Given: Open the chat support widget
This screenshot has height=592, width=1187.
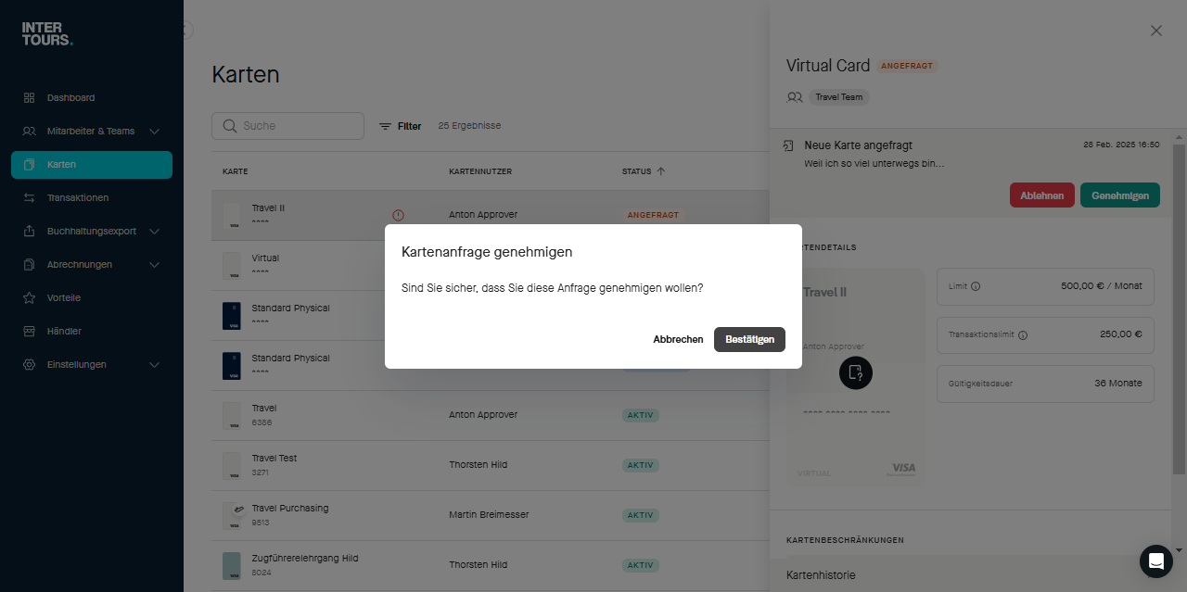Looking at the screenshot, I should (x=1155, y=561).
